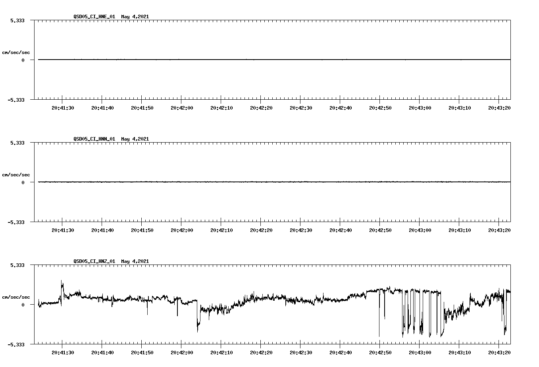Click the cm/sec/sec axis label on top plot
539x367 pixels.
click(16, 52)
